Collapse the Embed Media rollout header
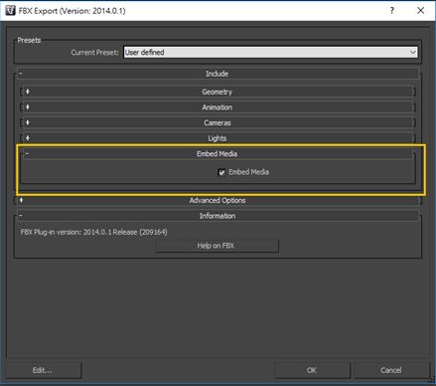The width and height of the screenshot is (436, 386). click(x=218, y=154)
